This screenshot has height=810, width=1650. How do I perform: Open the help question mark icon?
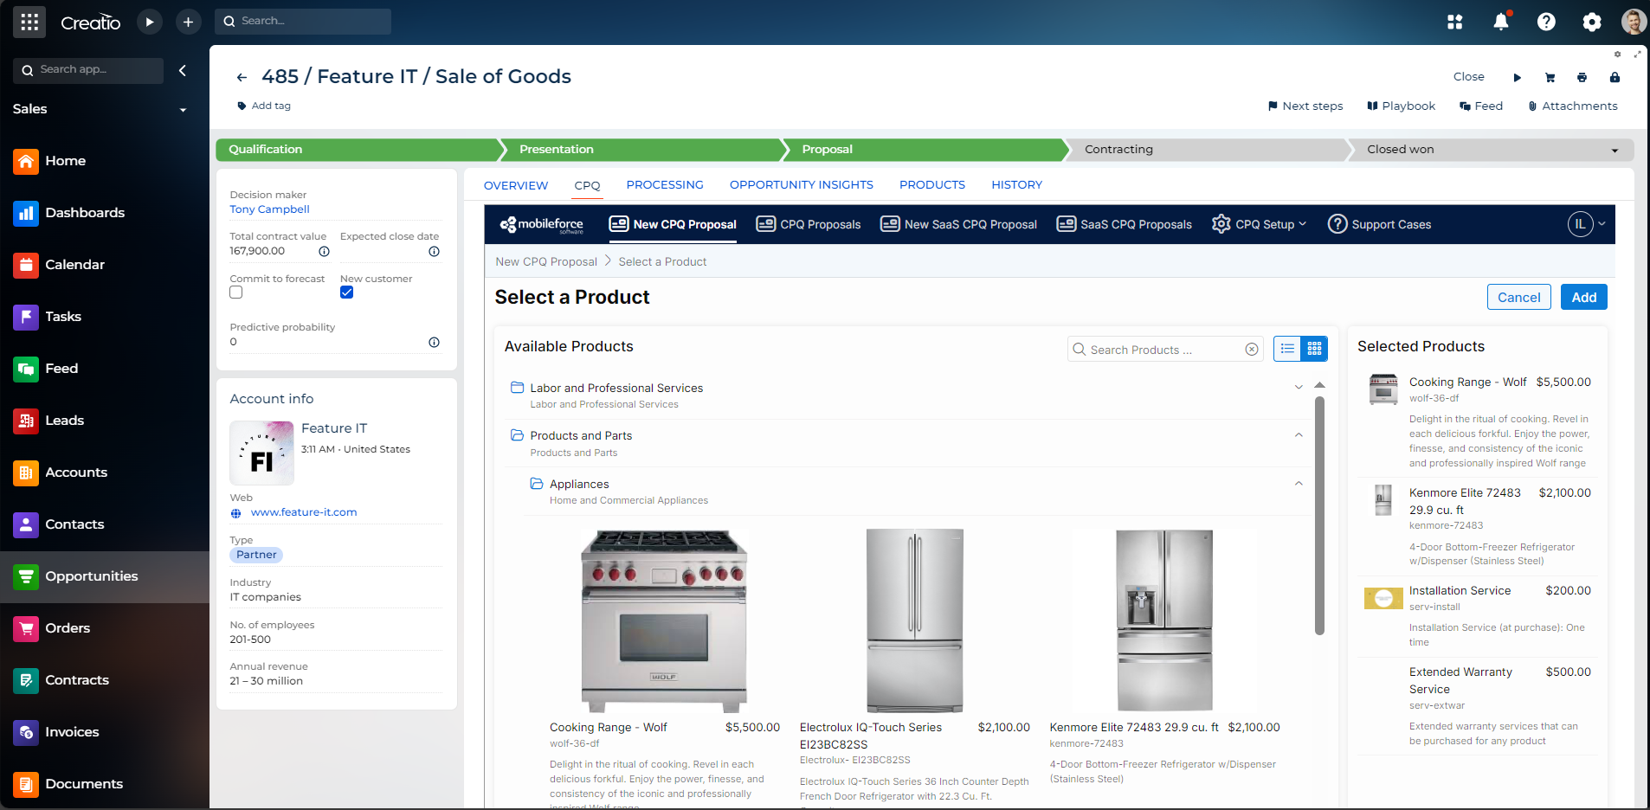[x=1546, y=22]
